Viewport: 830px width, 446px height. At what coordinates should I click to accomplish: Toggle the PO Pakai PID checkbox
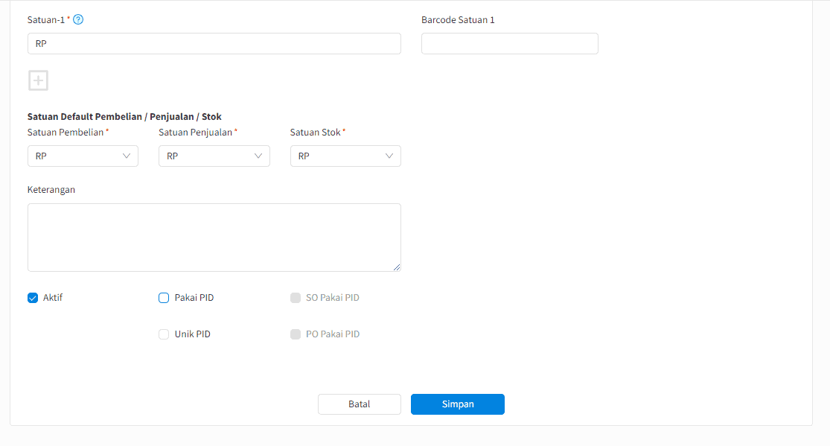pyautogui.click(x=296, y=334)
